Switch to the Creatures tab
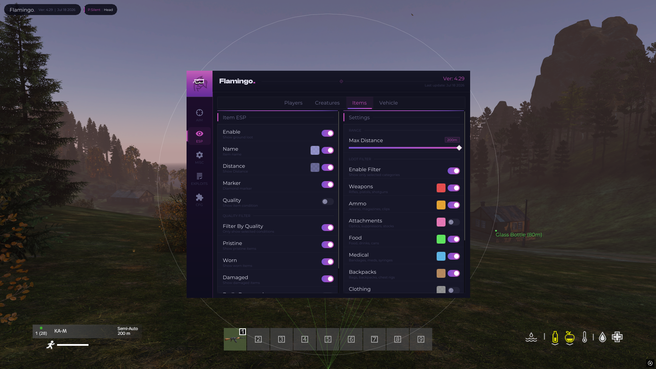Image resolution: width=656 pixels, height=369 pixels. point(327,103)
